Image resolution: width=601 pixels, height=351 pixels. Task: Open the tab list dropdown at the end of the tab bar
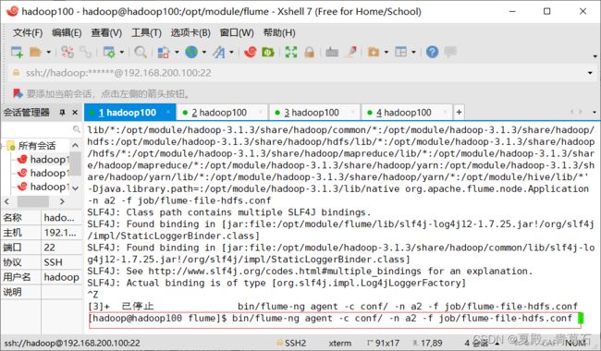click(x=595, y=112)
